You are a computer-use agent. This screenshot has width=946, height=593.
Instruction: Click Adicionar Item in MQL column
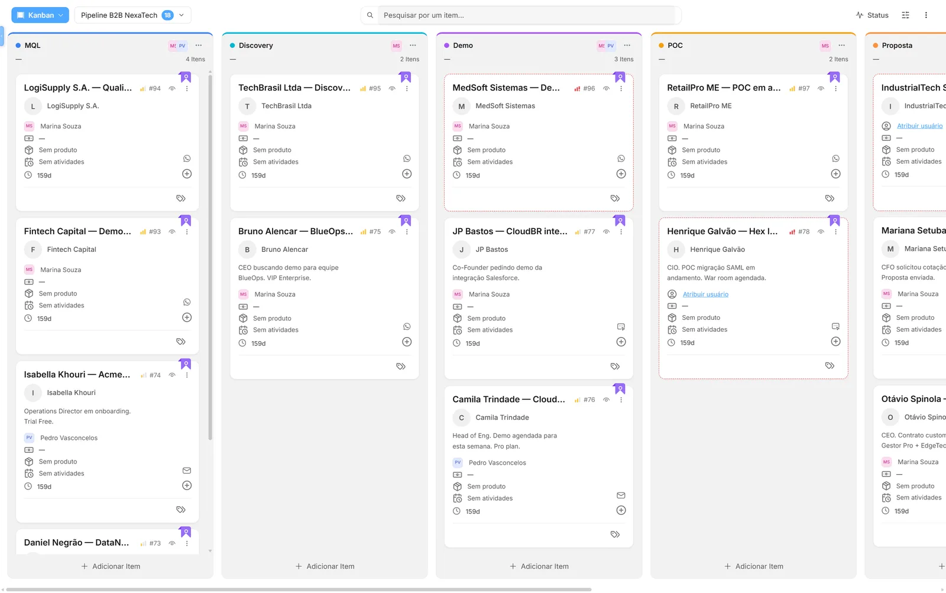point(111,566)
